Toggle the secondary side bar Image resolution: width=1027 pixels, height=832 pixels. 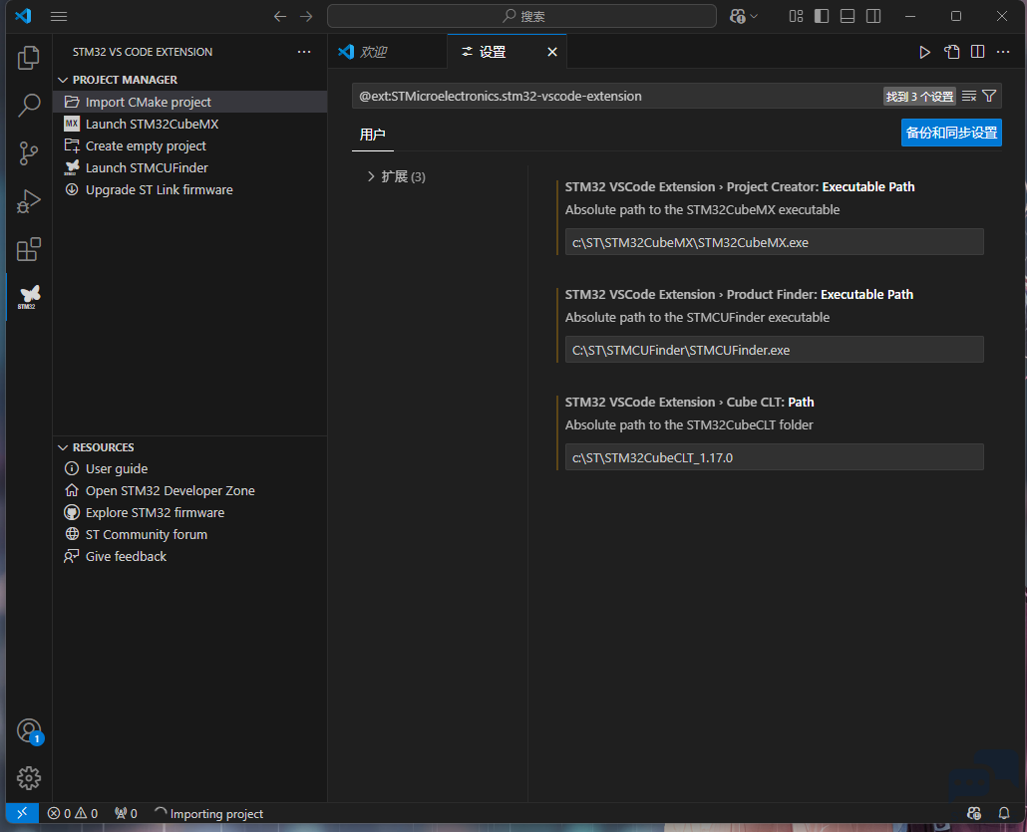(x=873, y=16)
